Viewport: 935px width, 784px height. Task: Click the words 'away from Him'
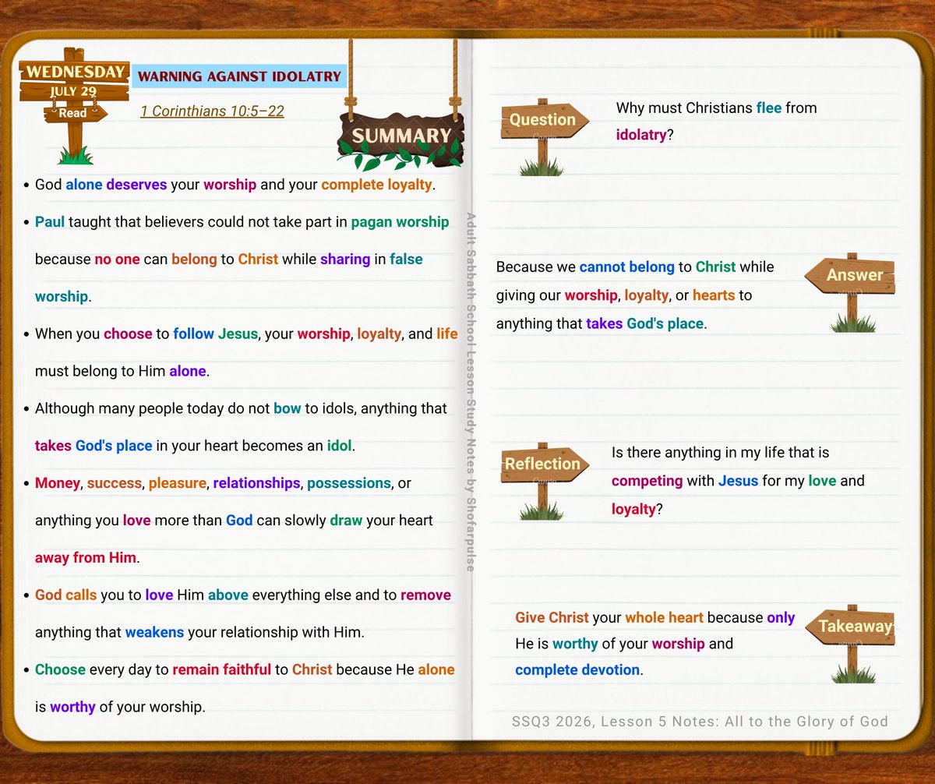[85, 558]
